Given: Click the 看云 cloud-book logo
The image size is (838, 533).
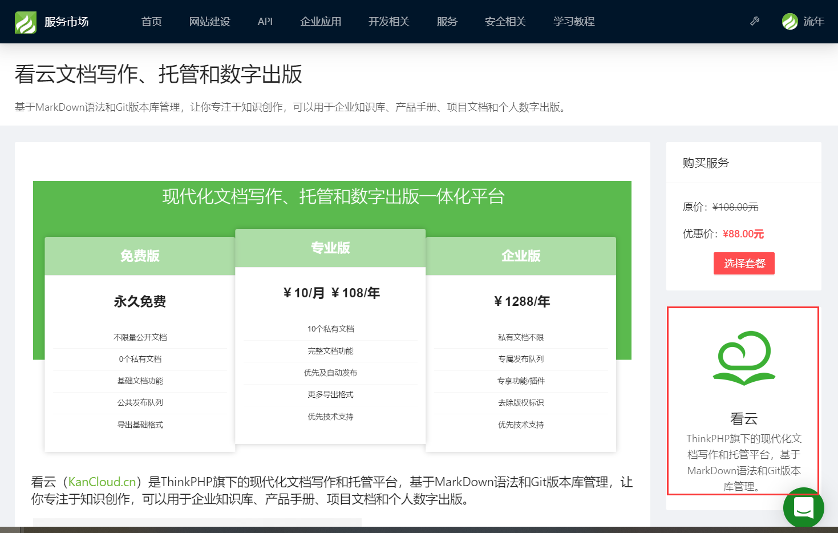Looking at the screenshot, I should 744,358.
